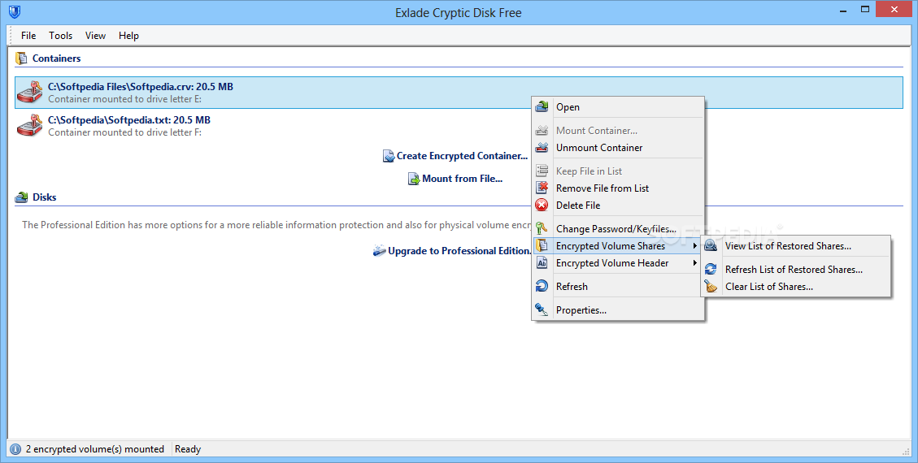Viewport: 918px width, 463px height.
Task: Click the Refresh icon in context menu
Action: pyautogui.click(x=542, y=287)
